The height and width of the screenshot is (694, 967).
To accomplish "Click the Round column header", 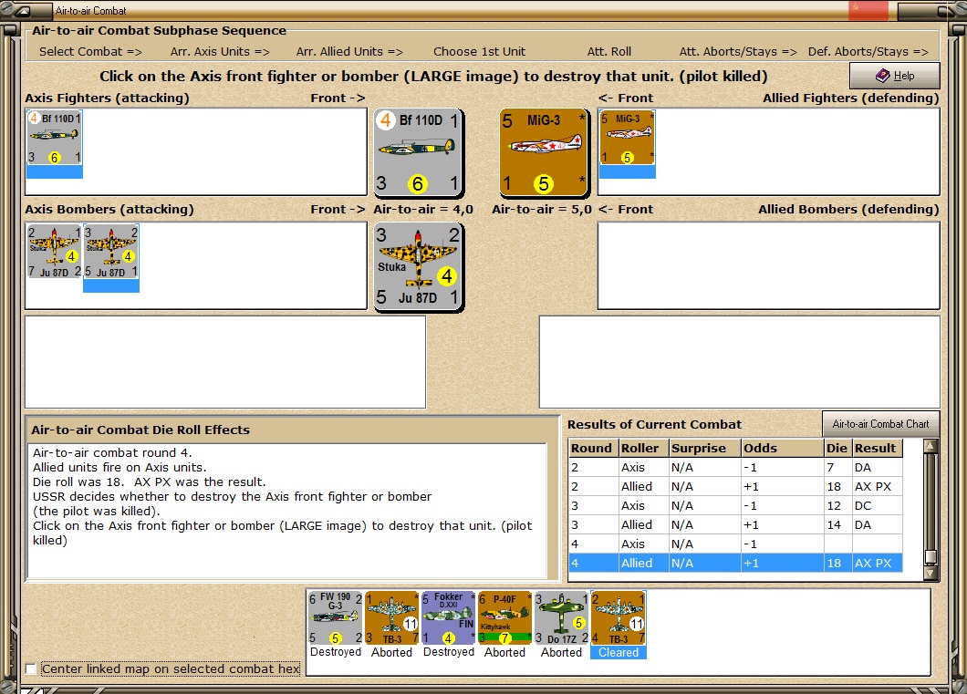I will click(594, 448).
